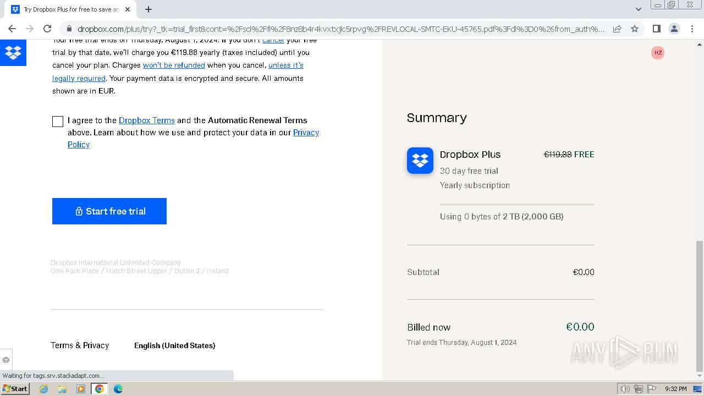
Task: Click the volume icon in the system tray
Action: [x=625, y=389]
